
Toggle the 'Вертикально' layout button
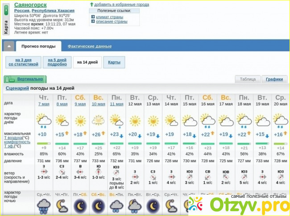(x=25, y=79)
